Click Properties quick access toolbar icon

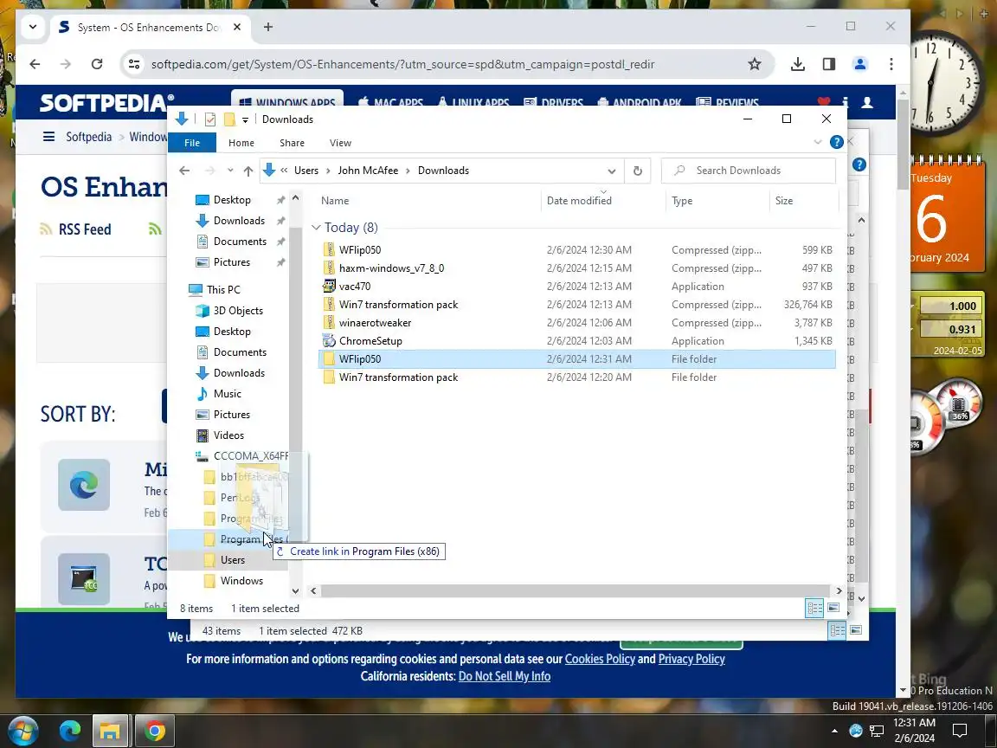[209, 119]
